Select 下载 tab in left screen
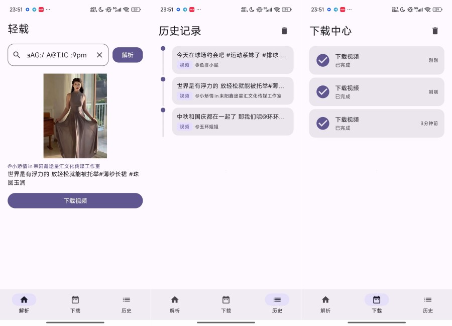The image size is (452, 326). point(75,304)
